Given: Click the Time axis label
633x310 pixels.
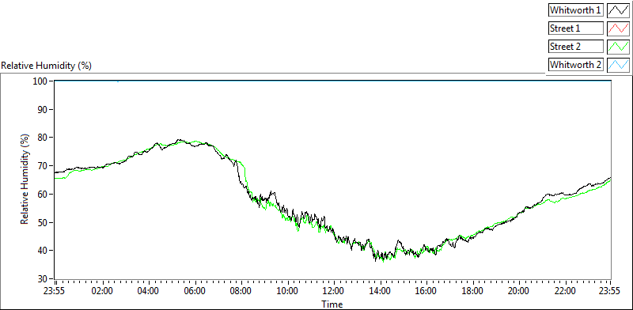Looking at the screenshot, I should coord(332,304).
